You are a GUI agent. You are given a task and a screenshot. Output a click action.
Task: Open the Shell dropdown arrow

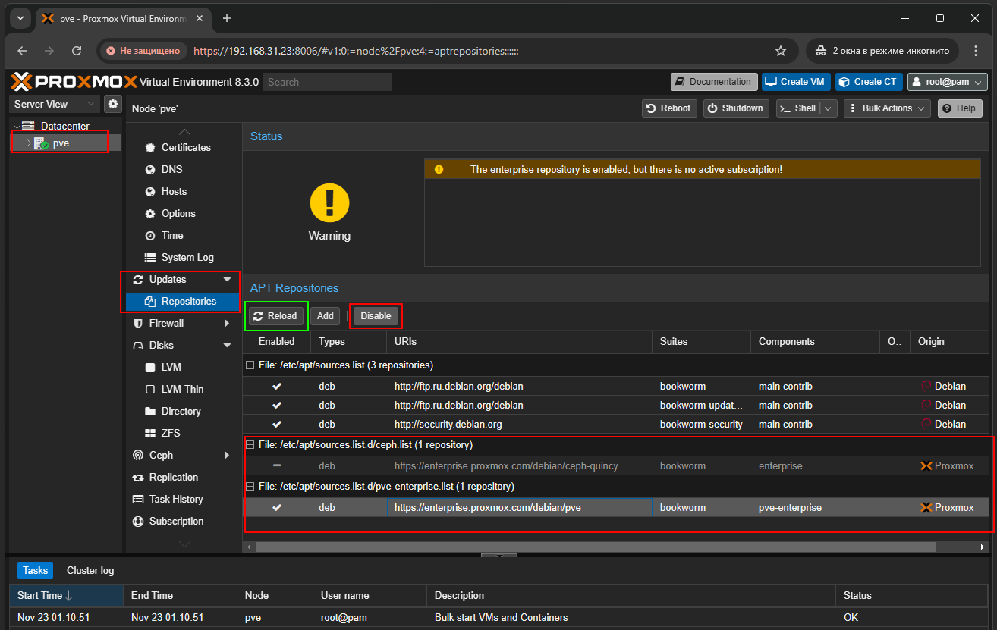pos(829,108)
